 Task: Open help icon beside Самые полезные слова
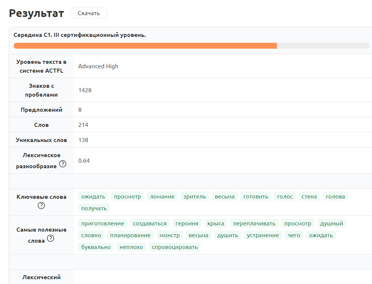(x=51, y=238)
